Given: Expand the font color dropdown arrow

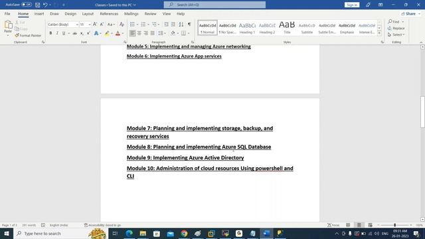Looking at the screenshot, I should (x=122, y=33).
